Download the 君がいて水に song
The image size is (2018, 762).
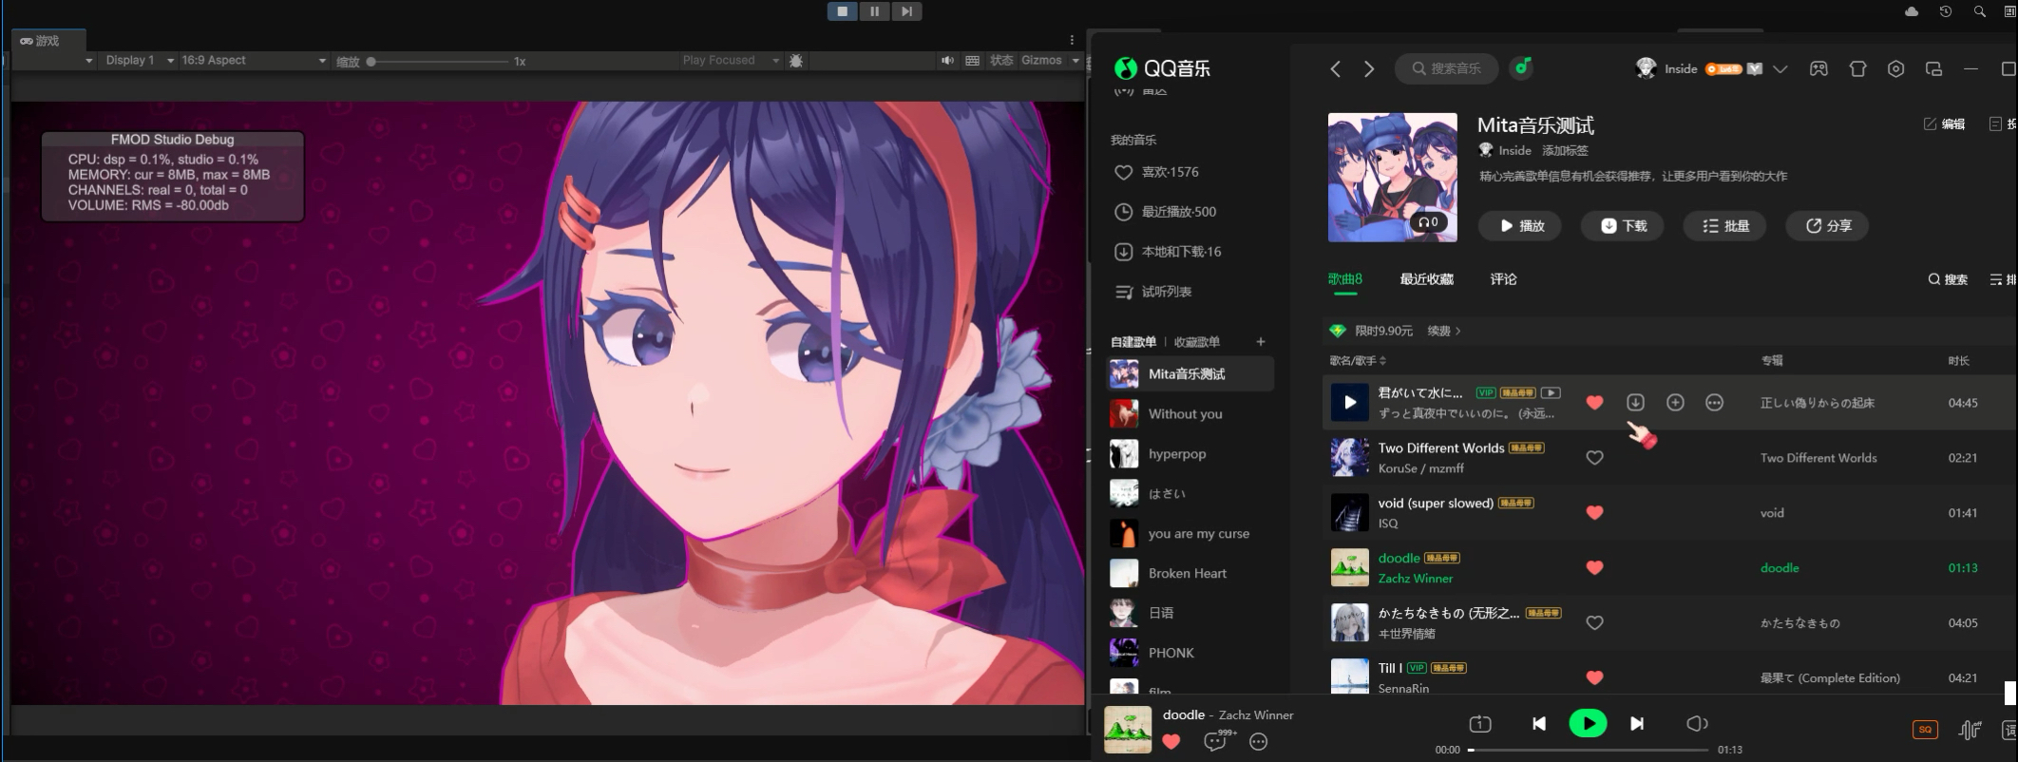[1635, 402]
